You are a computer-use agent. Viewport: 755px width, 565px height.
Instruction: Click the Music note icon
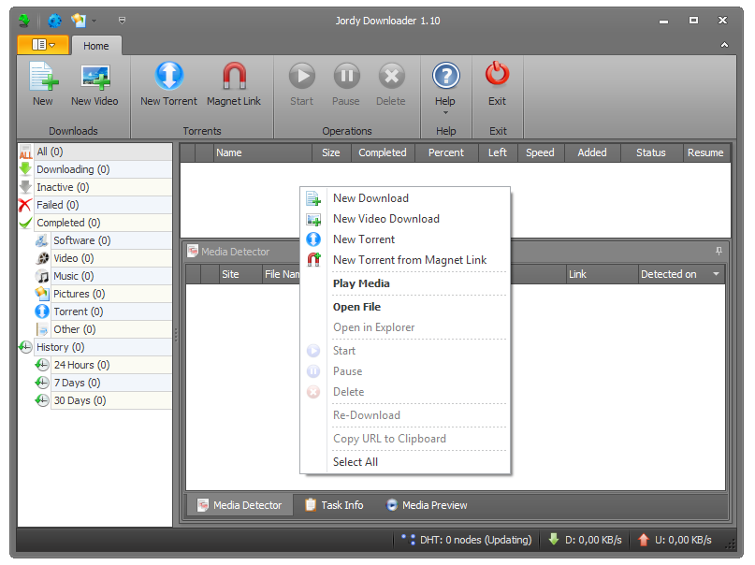[42, 276]
